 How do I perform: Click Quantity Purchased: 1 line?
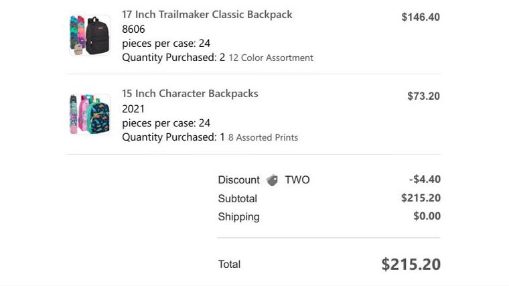pos(173,137)
